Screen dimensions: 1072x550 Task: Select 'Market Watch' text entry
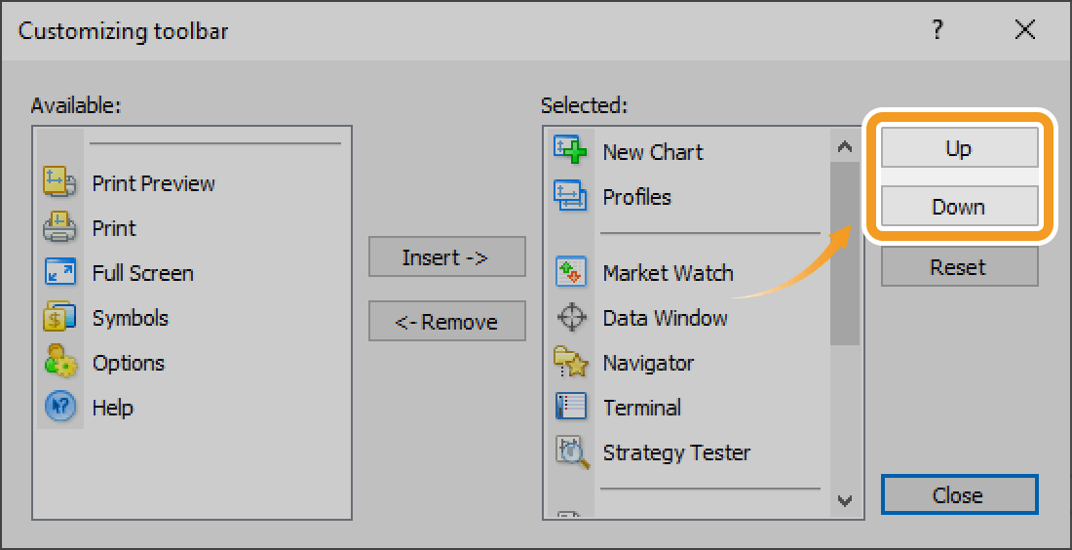coord(668,274)
